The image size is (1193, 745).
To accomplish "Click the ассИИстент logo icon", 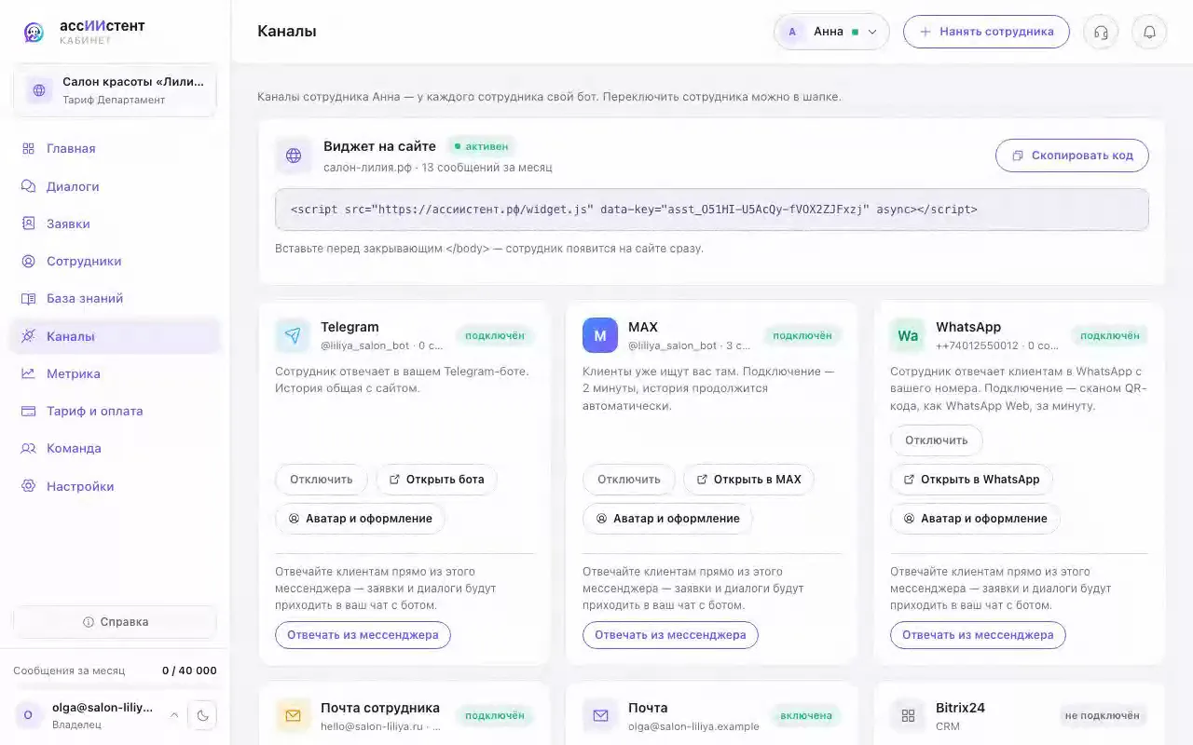I will [34, 33].
